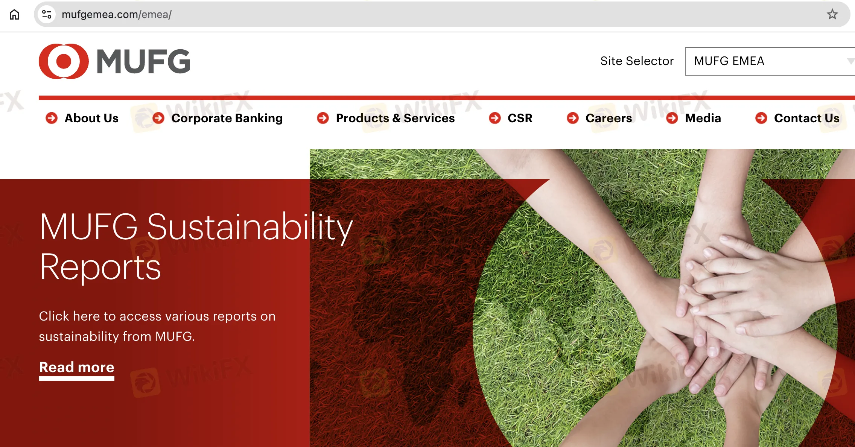Image resolution: width=855 pixels, height=447 pixels.
Task: Select the Careers navigation item
Action: [x=608, y=118]
